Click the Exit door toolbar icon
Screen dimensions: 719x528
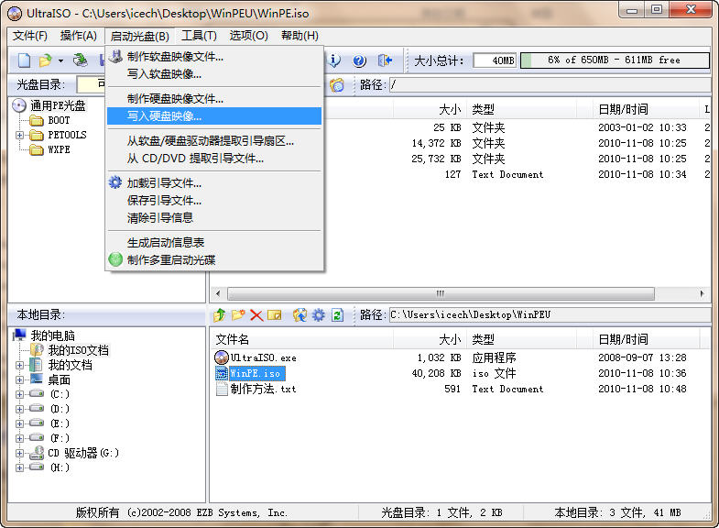click(385, 60)
